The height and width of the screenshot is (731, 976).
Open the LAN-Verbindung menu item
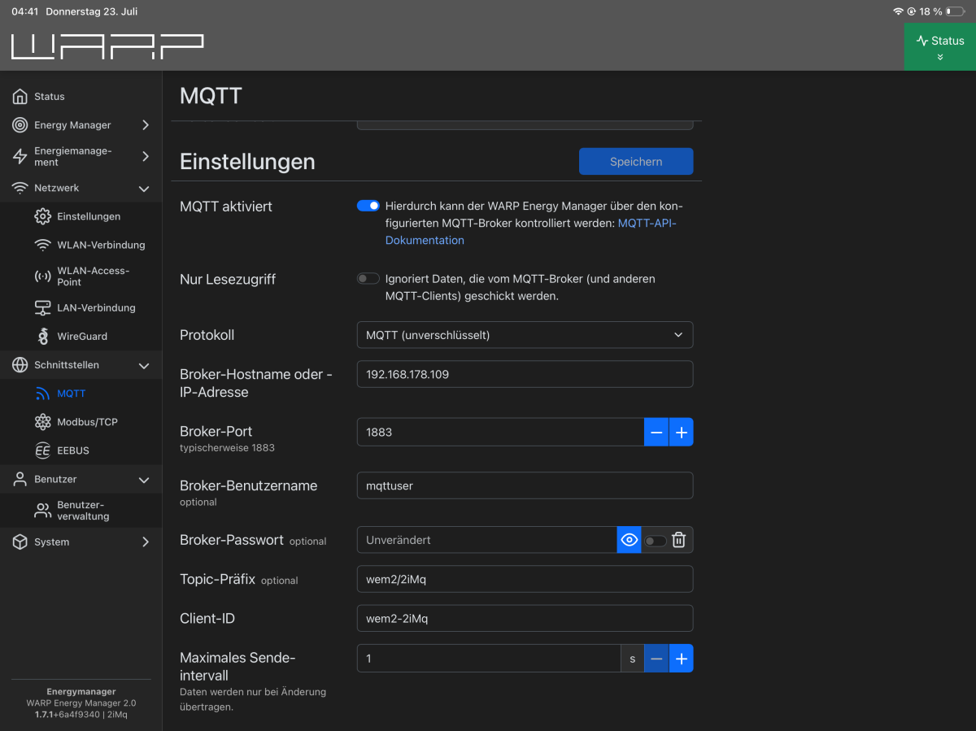click(81, 308)
